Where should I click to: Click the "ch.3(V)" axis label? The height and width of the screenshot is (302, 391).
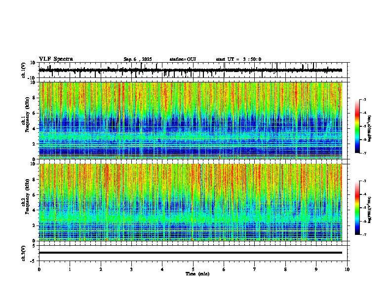pos(24,254)
